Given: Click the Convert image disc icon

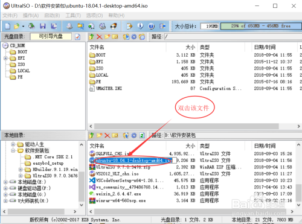Looking at the screenshot, I should [x=91, y=26].
